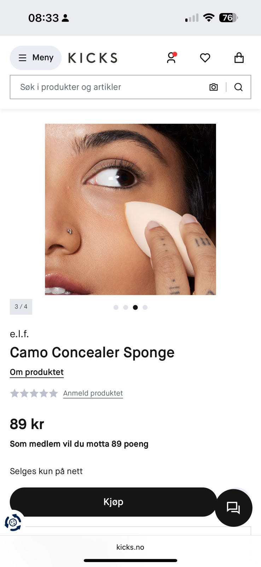261x567 pixels.
Task: Tap the KICKS logo
Action: (x=93, y=58)
